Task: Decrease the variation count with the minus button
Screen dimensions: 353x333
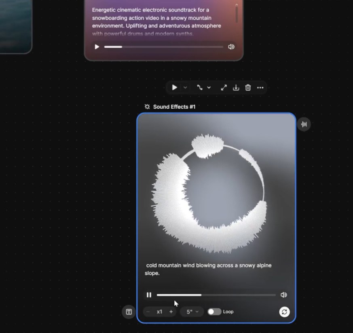Action: pos(148,312)
